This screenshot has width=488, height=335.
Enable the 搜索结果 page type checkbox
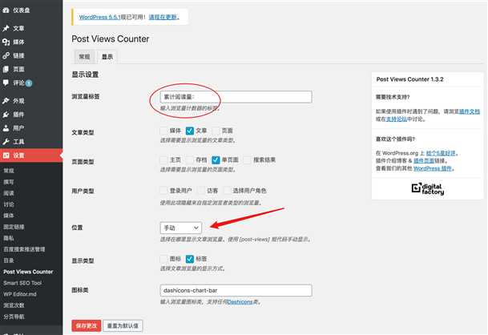(247, 159)
